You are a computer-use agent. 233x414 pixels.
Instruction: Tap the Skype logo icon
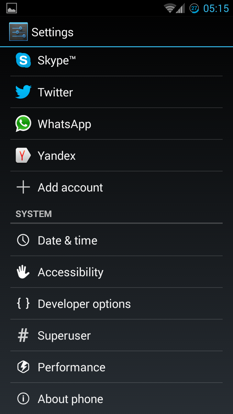[x=23, y=60]
